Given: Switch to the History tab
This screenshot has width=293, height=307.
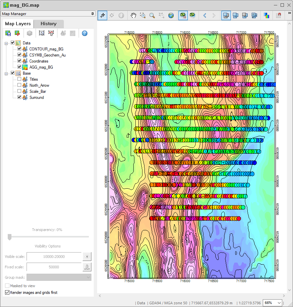Looking at the screenshot, I should [x=49, y=24].
